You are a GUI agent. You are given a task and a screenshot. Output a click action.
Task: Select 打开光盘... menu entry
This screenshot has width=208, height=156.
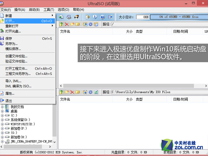point(28,31)
